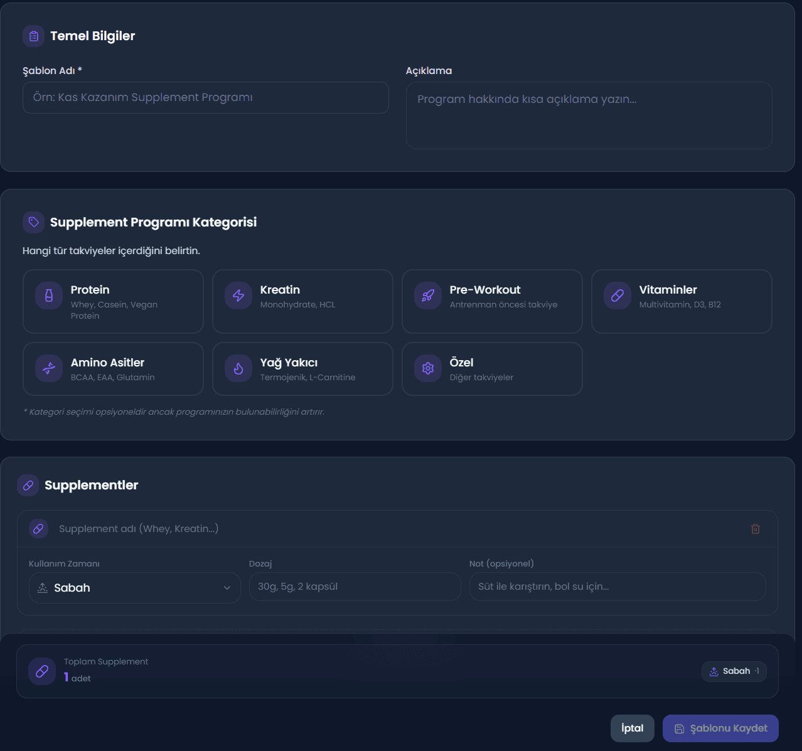Enable the Vitaminler category card
Screen dimensions: 802x751
pyautogui.click(x=682, y=302)
